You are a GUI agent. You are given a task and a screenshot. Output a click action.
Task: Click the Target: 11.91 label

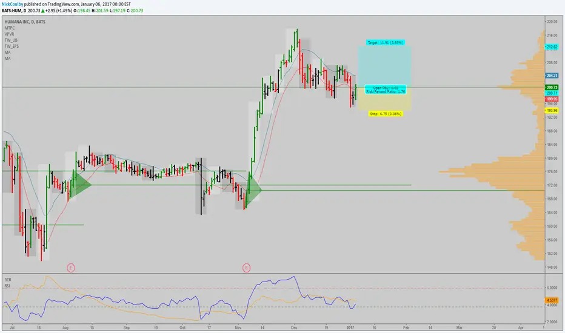click(x=385, y=42)
